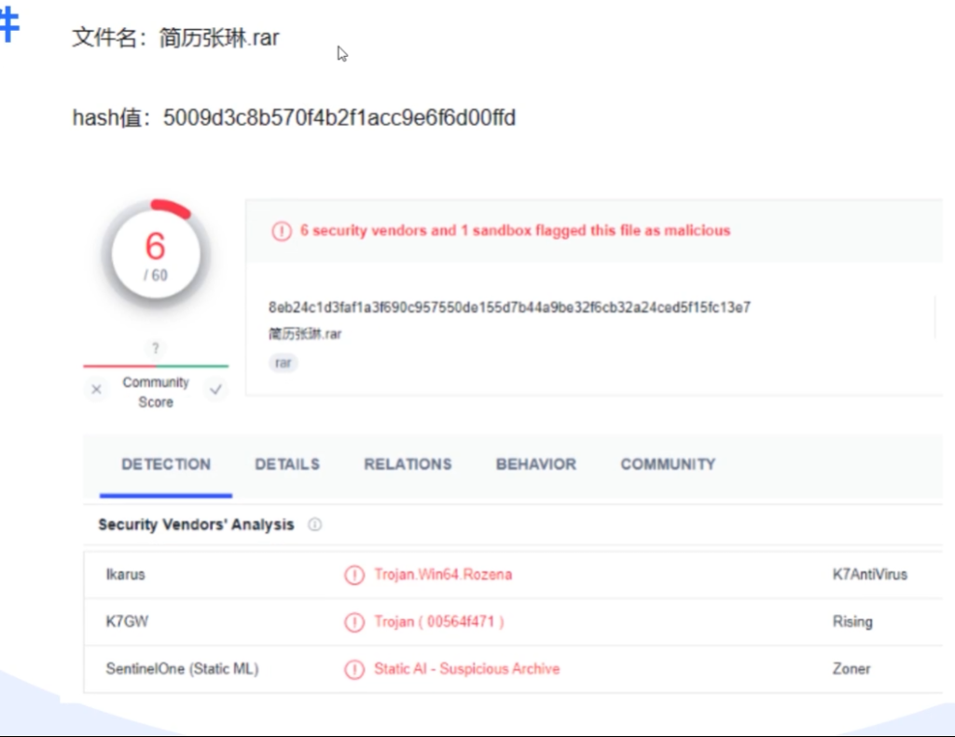Click the SHA-256 hash string starting with 8eb24c1d

coord(509,307)
